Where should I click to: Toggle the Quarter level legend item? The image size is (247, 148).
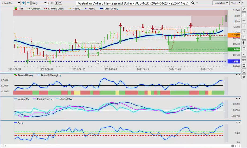pyautogui.click(x=33, y=9)
